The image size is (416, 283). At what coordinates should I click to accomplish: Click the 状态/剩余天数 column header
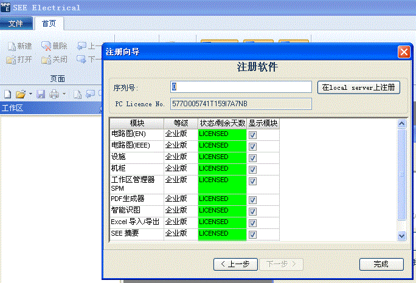(x=223, y=123)
